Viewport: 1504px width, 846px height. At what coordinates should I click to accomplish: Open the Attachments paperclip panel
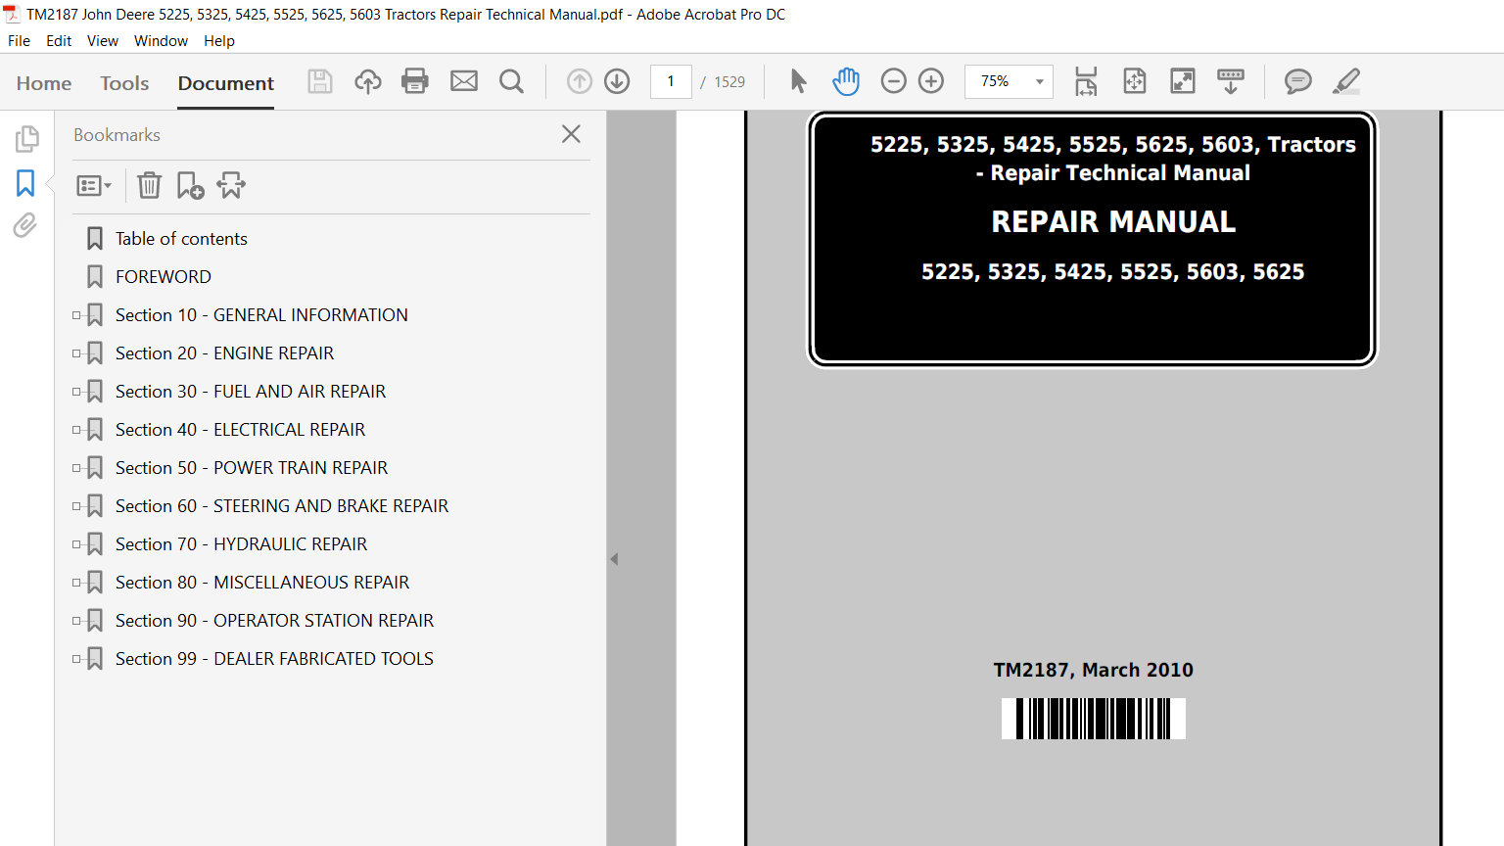tap(25, 226)
